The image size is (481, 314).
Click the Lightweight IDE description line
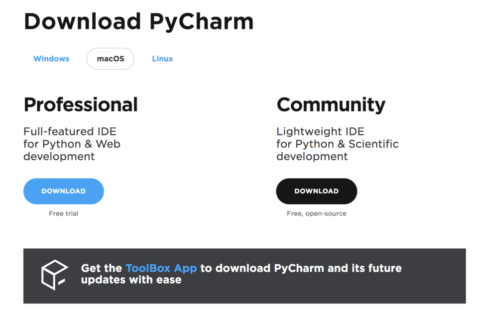point(320,131)
